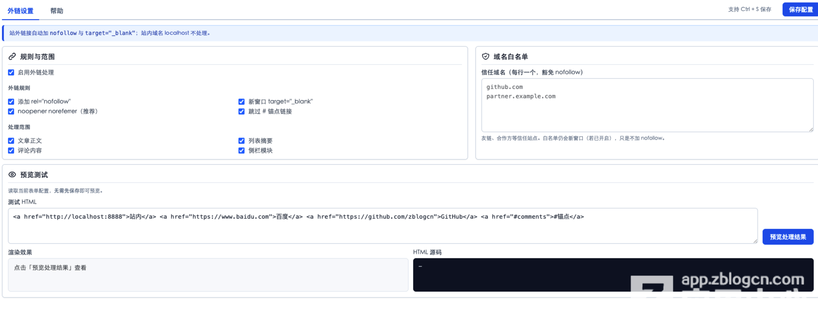Click the 处理范围 label
Viewport: 818px width, 335px height.
point(19,127)
